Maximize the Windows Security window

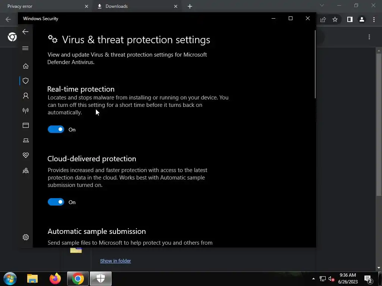click(290, 19)
